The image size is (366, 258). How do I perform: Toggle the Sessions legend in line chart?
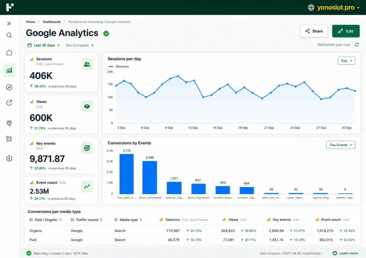pyautogui.click(x=119, y=66)
